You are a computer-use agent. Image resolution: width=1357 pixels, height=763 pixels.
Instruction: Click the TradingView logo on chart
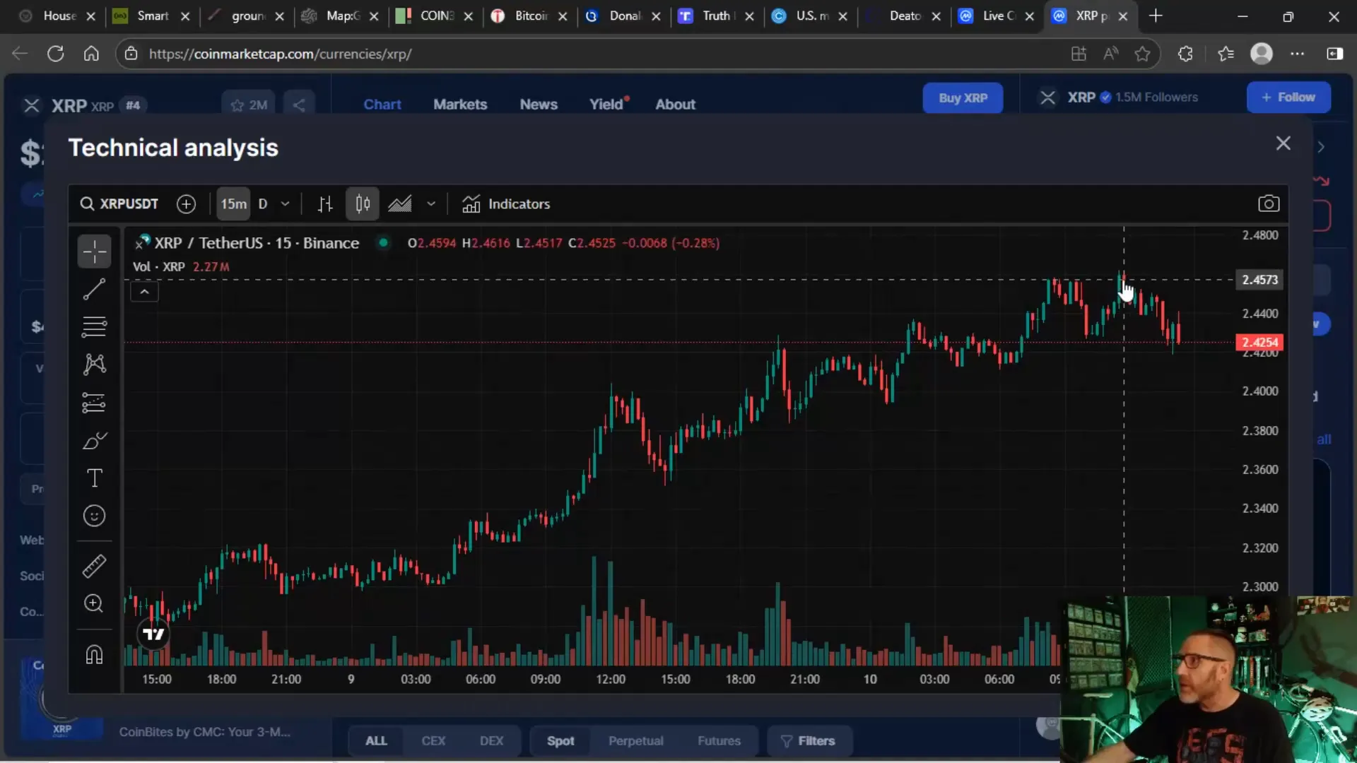coord(153,634)
